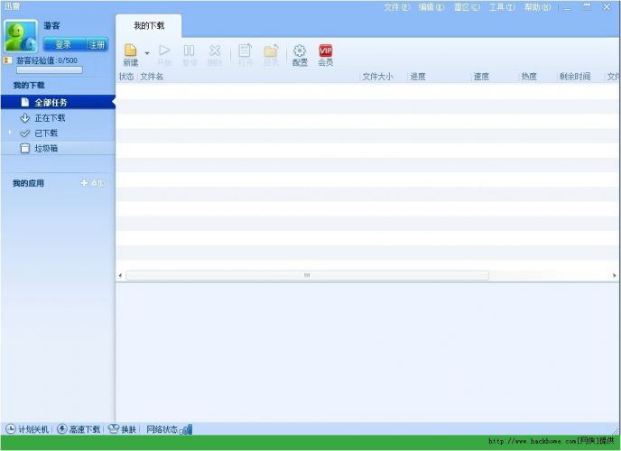
Task: Click the 登录 login button
Action: pos(63,44)
